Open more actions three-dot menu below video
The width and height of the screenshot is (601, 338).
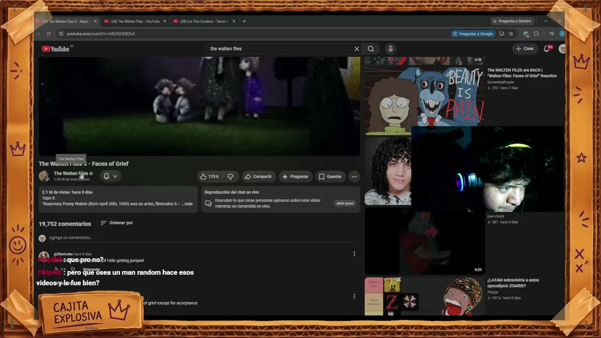click(x=354, y=177)
